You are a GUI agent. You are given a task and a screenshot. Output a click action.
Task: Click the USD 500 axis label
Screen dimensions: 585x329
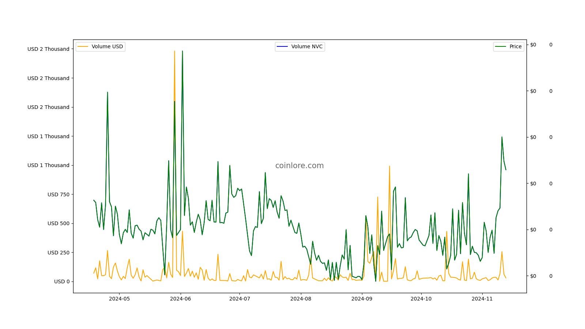pos(58,223)
